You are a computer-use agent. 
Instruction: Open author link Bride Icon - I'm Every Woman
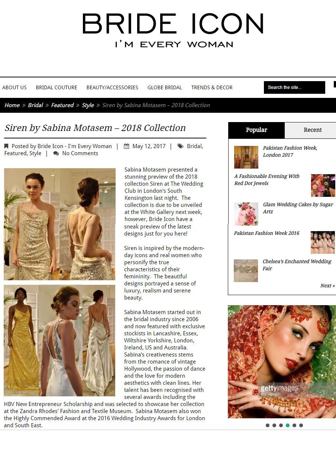point(75,146)
